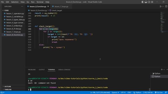The image size is (168, 94).
Task: Open run options dropdown beside play
Action: tap(163, 7)
